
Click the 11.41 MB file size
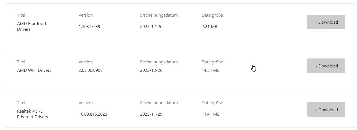[x=211, y=114]
